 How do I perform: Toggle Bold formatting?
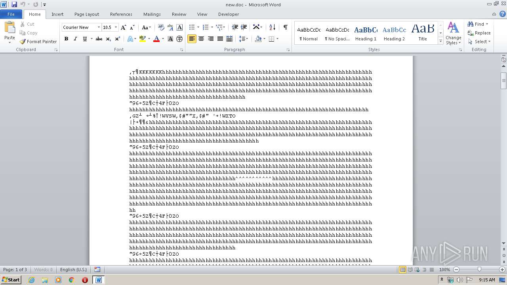66,39
